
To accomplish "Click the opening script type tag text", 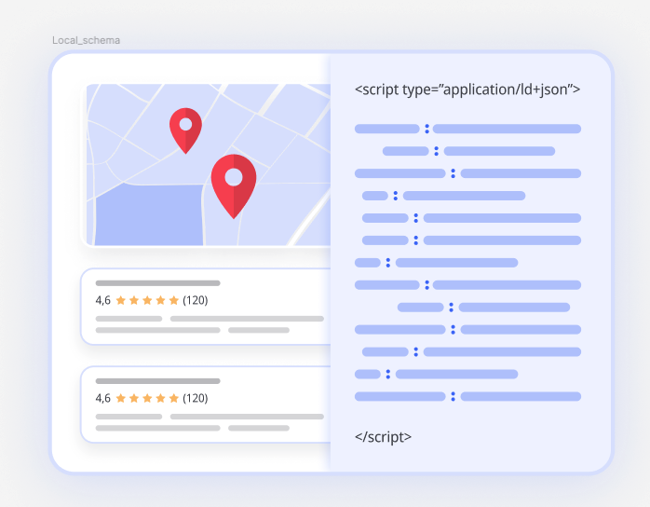I will [x=467, y=89].
